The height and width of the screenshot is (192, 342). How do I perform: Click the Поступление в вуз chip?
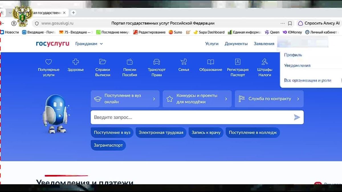pyautogui.click(x=112, y=133)
